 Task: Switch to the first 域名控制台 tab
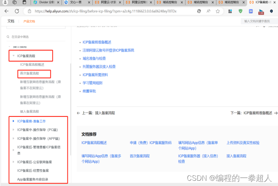(x=170, y=2)
